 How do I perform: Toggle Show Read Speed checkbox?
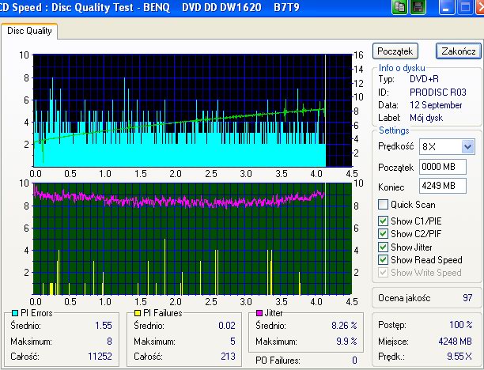coord(383,260)
